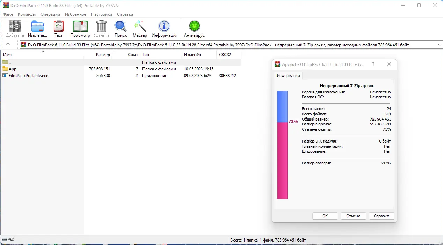Click the 'Всего файлов' value 519
The image size is (443, 245).
pyautogui.click(x=387, y=114)
